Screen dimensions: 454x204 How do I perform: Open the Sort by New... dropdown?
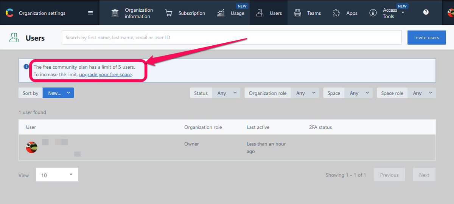(58, 93)
